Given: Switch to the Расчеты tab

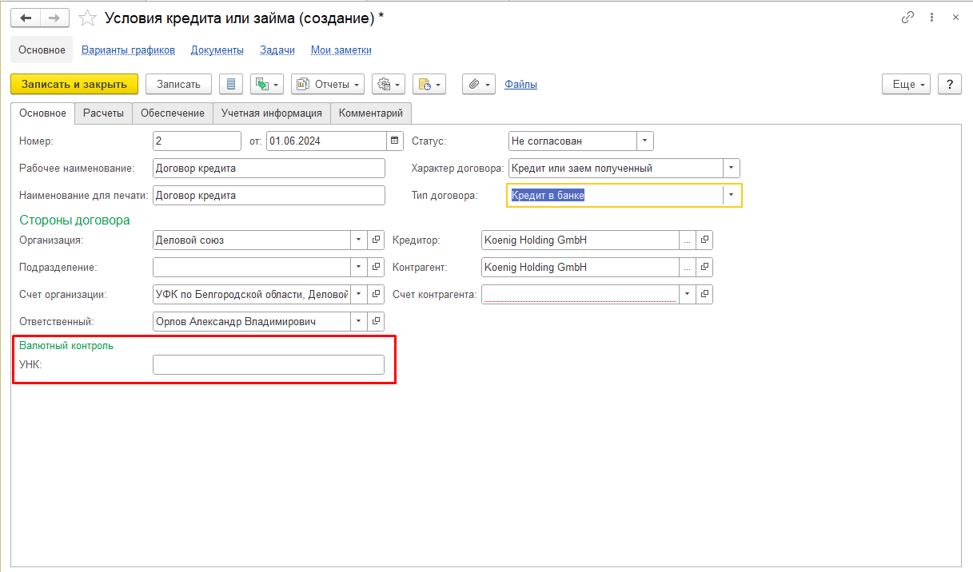Looking at the screenshot, I should 103,113.
